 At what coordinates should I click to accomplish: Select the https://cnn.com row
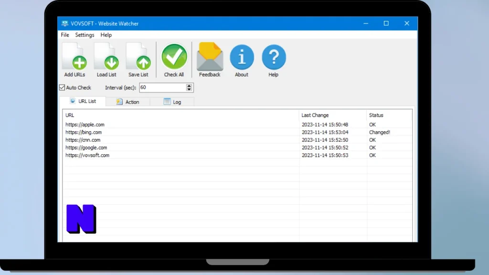(x=237, y=140)
